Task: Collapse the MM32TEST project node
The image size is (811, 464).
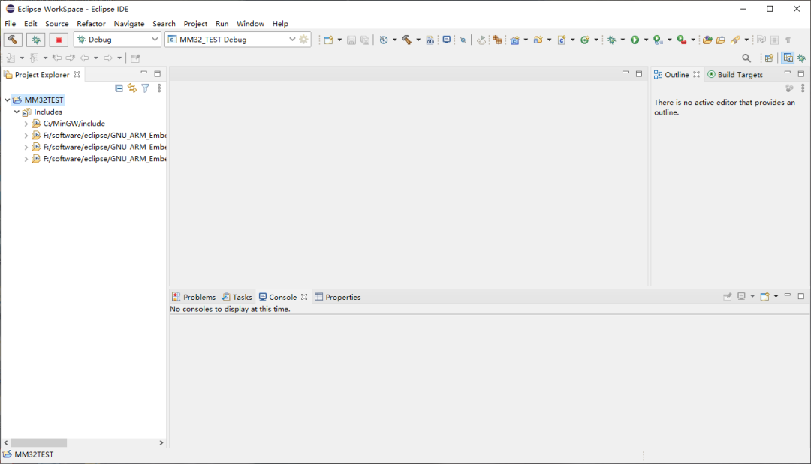Action: (x=8, y=100)
